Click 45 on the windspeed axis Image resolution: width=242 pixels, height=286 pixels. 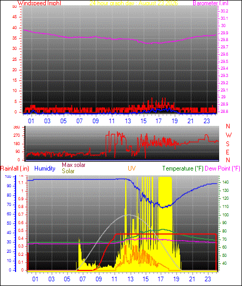click(15, 17)
